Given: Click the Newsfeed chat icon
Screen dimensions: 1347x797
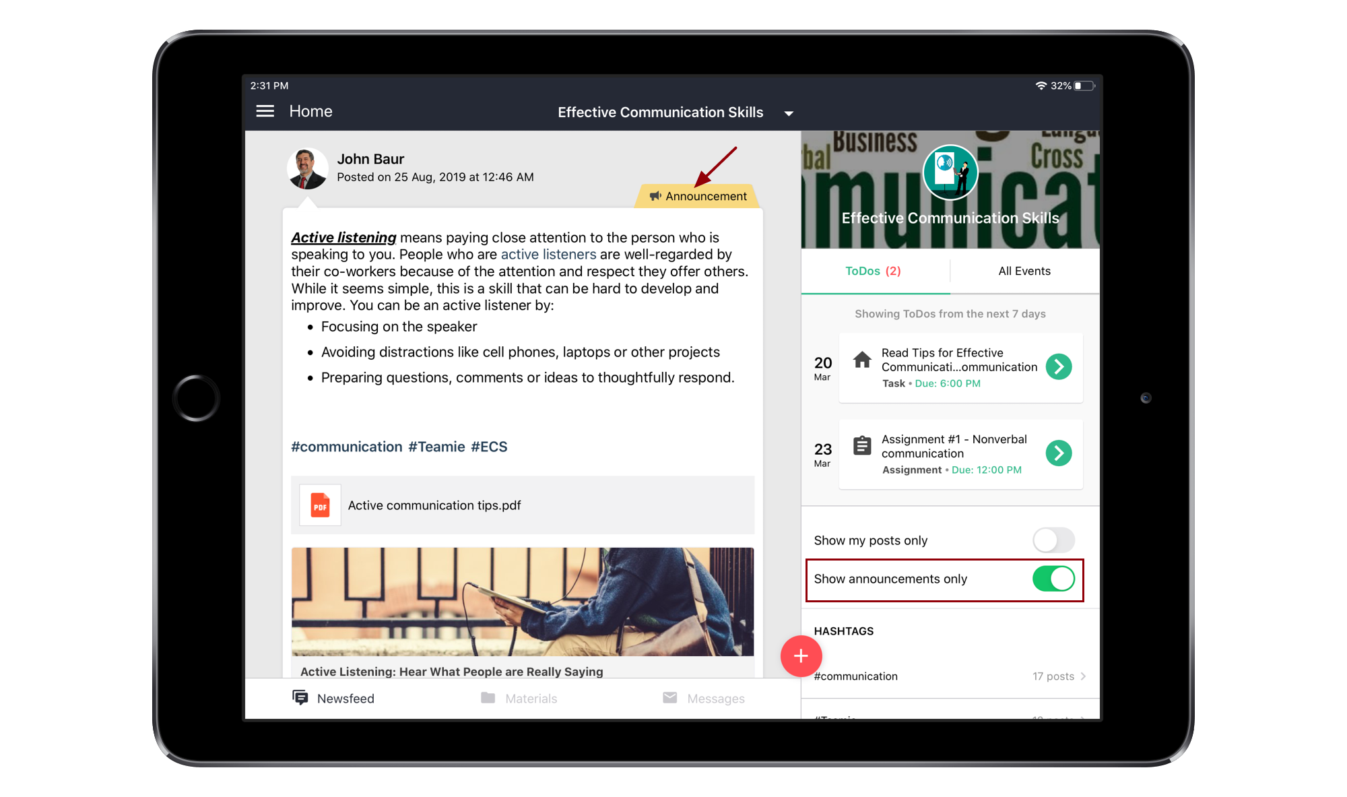Looking at the screenshot, I should [300, 697].
